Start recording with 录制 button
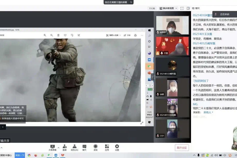The width and height of the screenshot is (237, 158). pyautogui.click(x=95, y=148)
